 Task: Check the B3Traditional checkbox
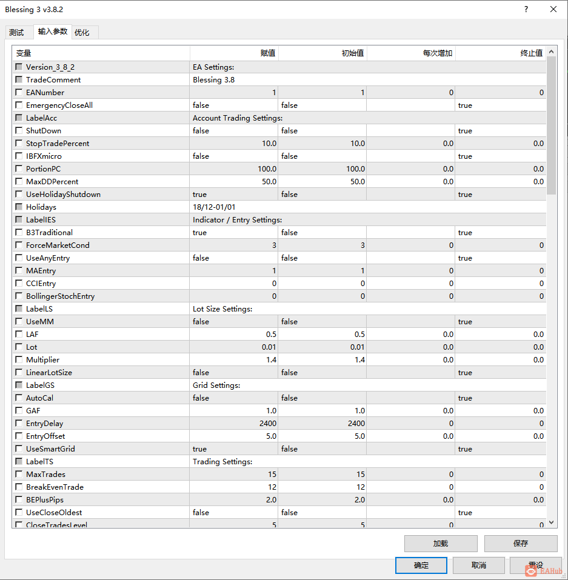19,232
